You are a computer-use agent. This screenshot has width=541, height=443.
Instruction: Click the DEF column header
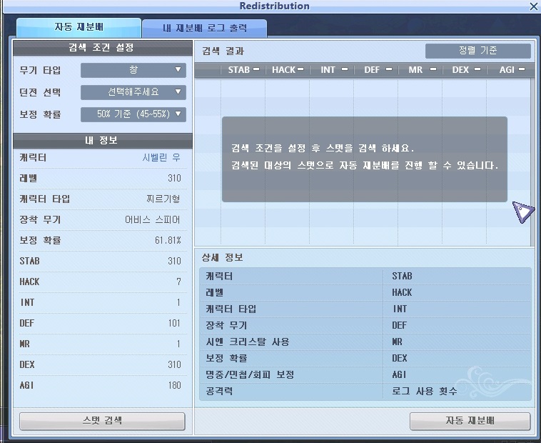[x=372, y=70]
